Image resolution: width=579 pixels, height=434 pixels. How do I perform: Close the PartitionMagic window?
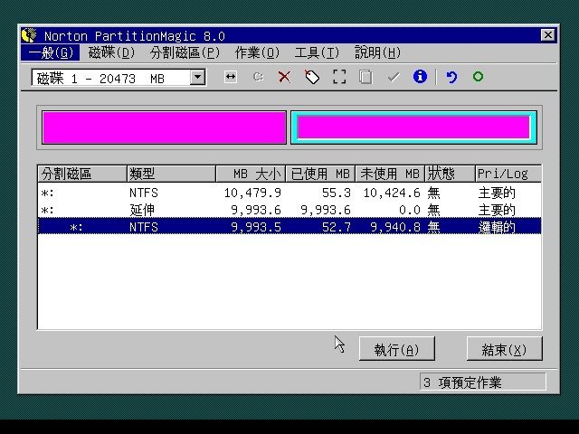click(x=547, y=35)
